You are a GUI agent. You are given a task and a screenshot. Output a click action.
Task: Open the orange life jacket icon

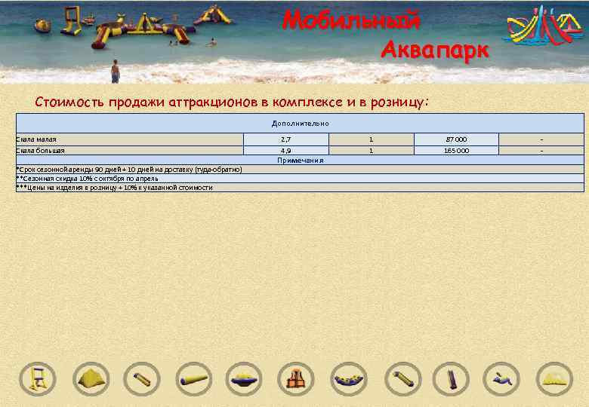tap(295, 379)
